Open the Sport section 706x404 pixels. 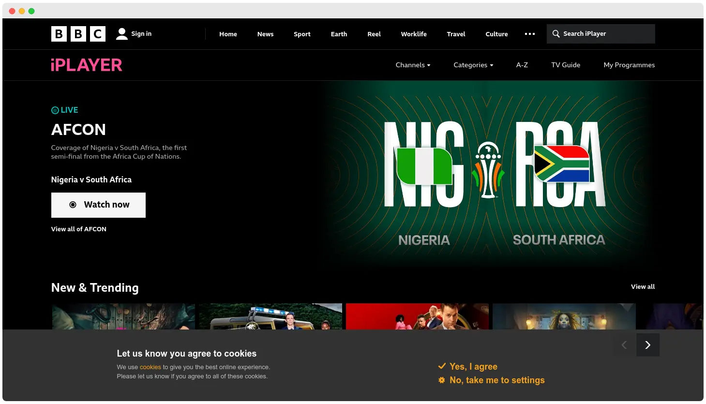point(302,34)
